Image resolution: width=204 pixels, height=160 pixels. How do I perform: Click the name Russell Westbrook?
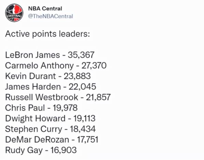42,97
